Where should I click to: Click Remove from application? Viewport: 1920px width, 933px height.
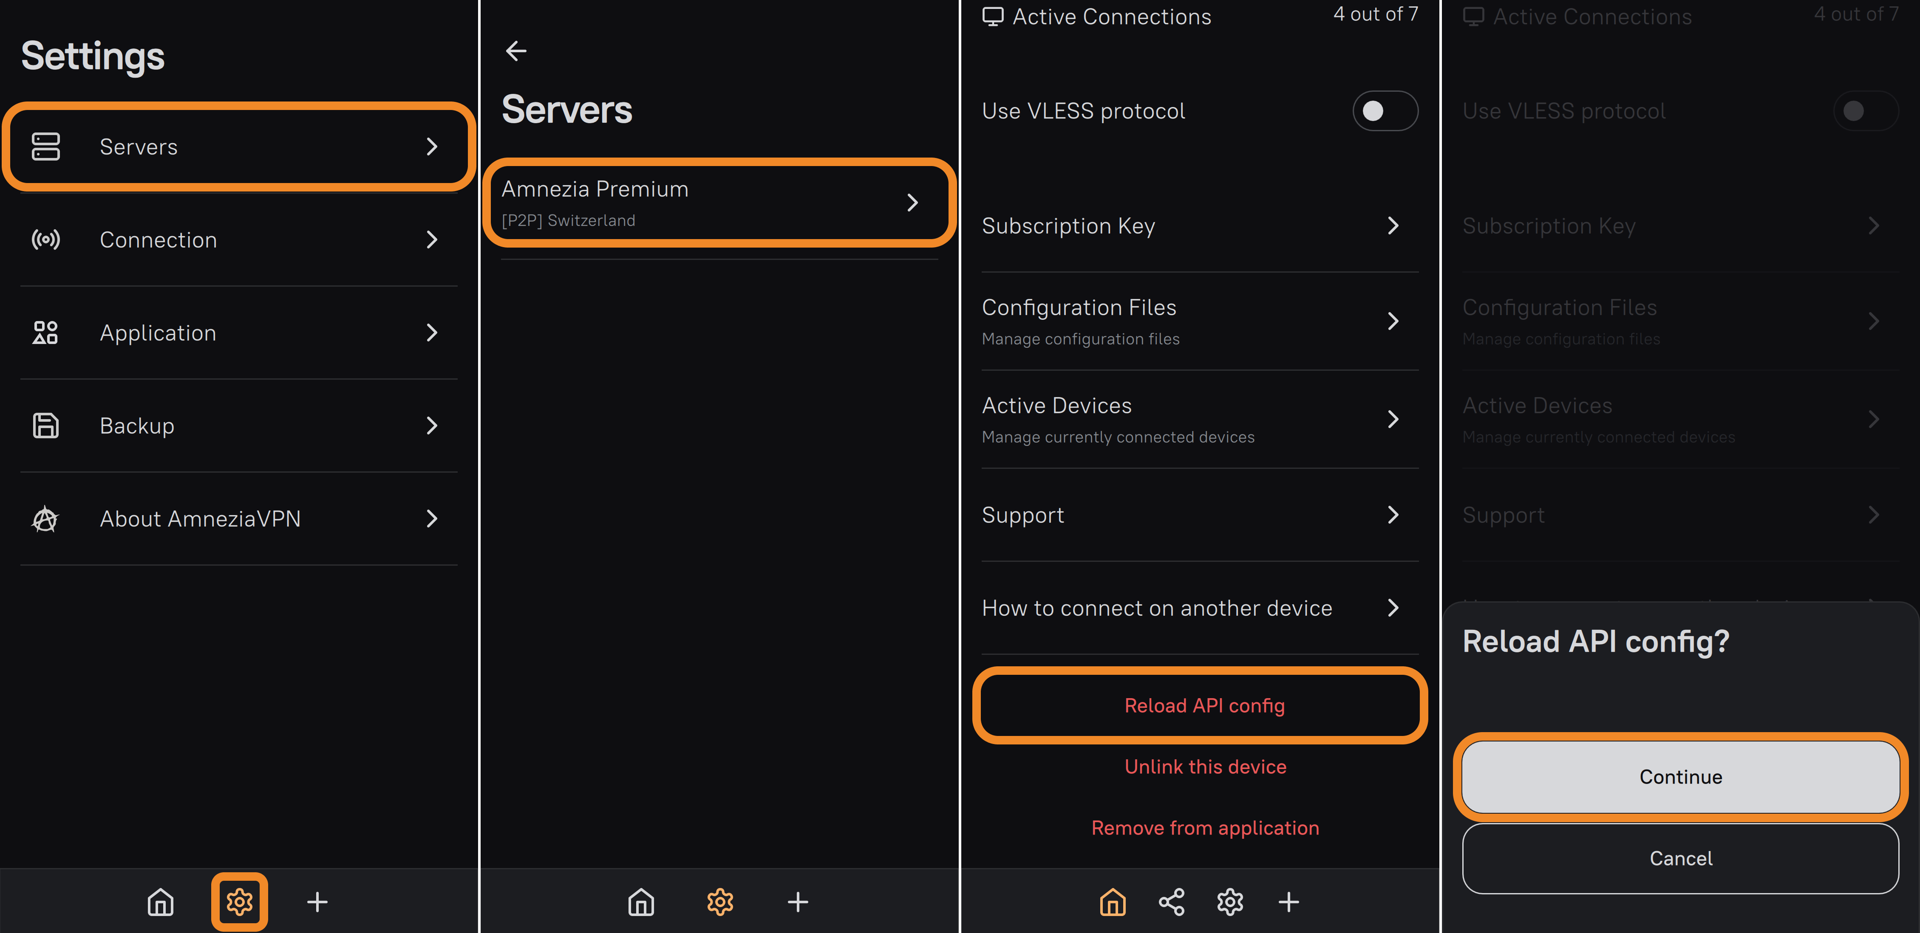point(1204,827)
